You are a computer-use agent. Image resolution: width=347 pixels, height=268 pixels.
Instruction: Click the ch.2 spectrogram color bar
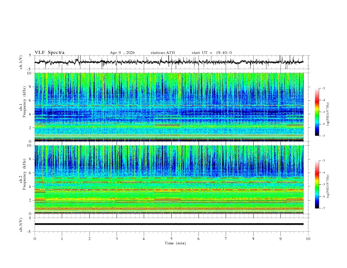(317, 184)
